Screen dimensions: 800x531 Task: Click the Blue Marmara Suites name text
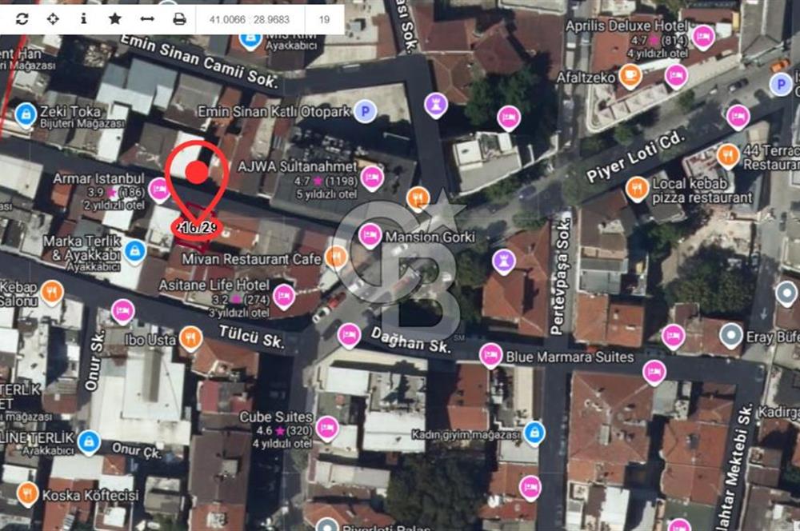point(570,357)
